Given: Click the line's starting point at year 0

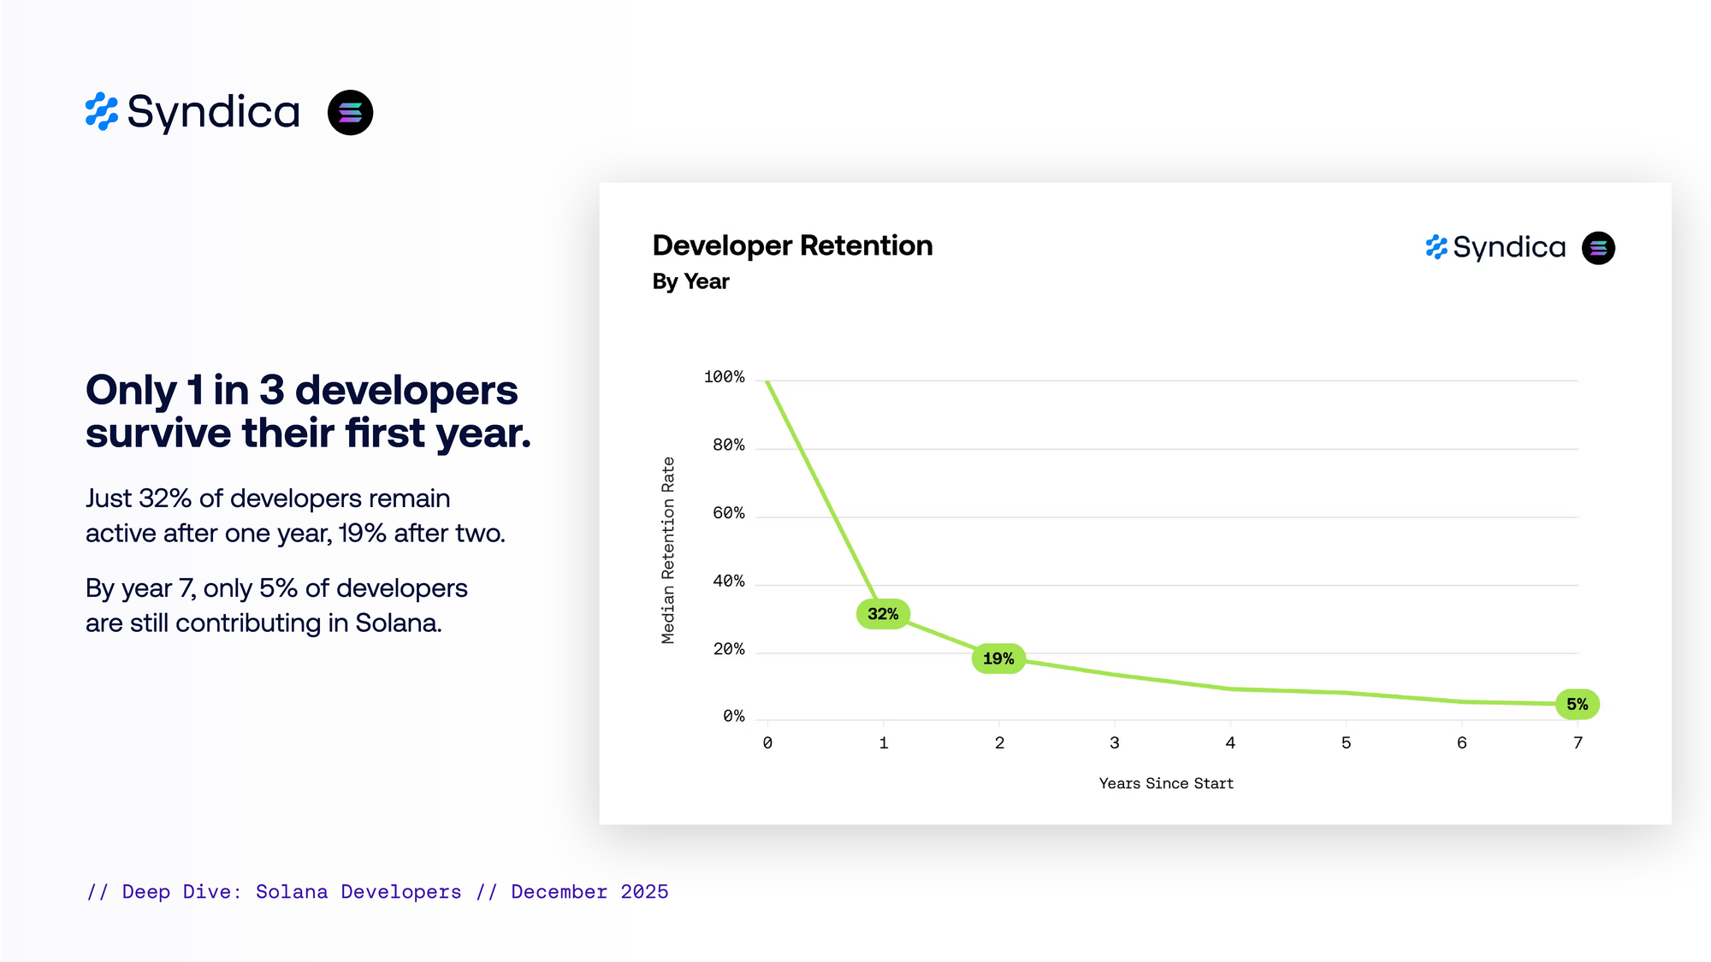Looking at the screenshot, I should [768, 381].
